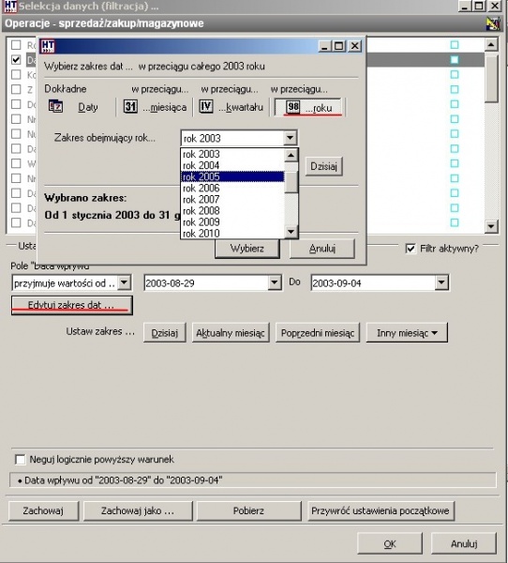Pick rok 2010 from the year list
This screenshot has height=563, width=508.
232,234
